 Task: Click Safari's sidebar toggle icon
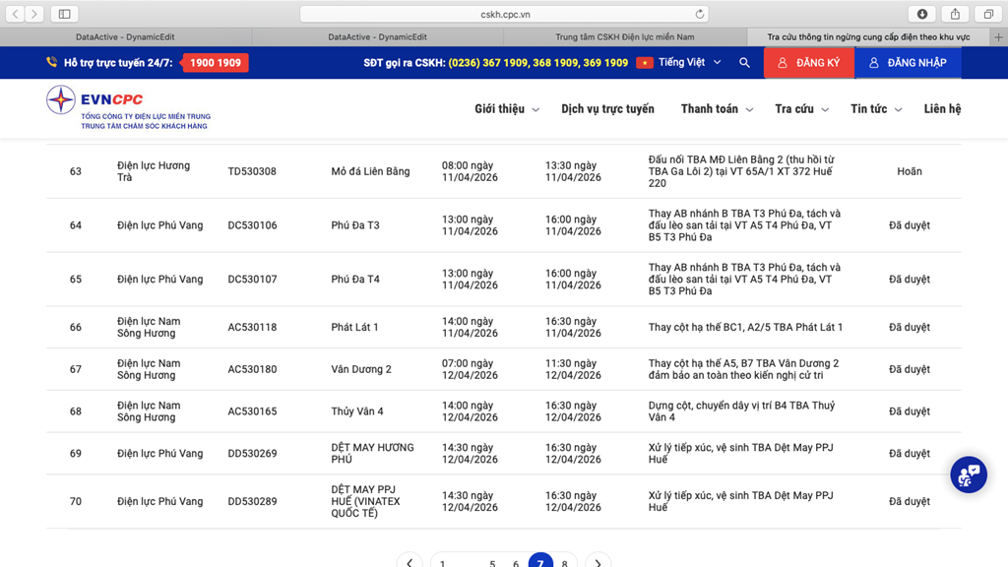tap(64, 14)
